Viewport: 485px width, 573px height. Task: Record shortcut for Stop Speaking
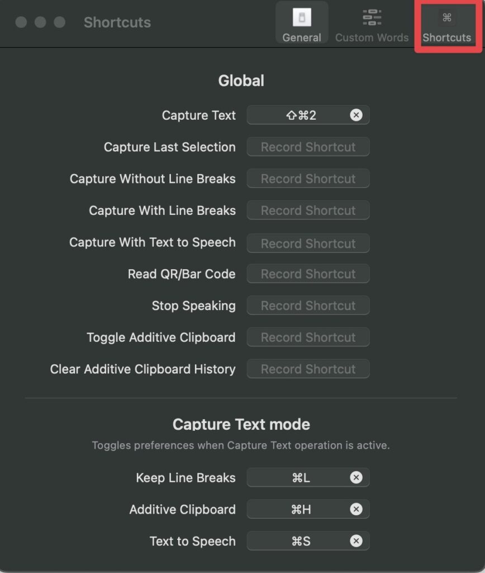coord(308,306)
